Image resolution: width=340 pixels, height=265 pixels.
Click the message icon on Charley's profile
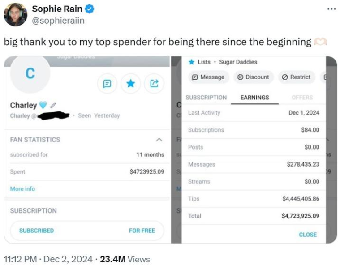[107, 83]
